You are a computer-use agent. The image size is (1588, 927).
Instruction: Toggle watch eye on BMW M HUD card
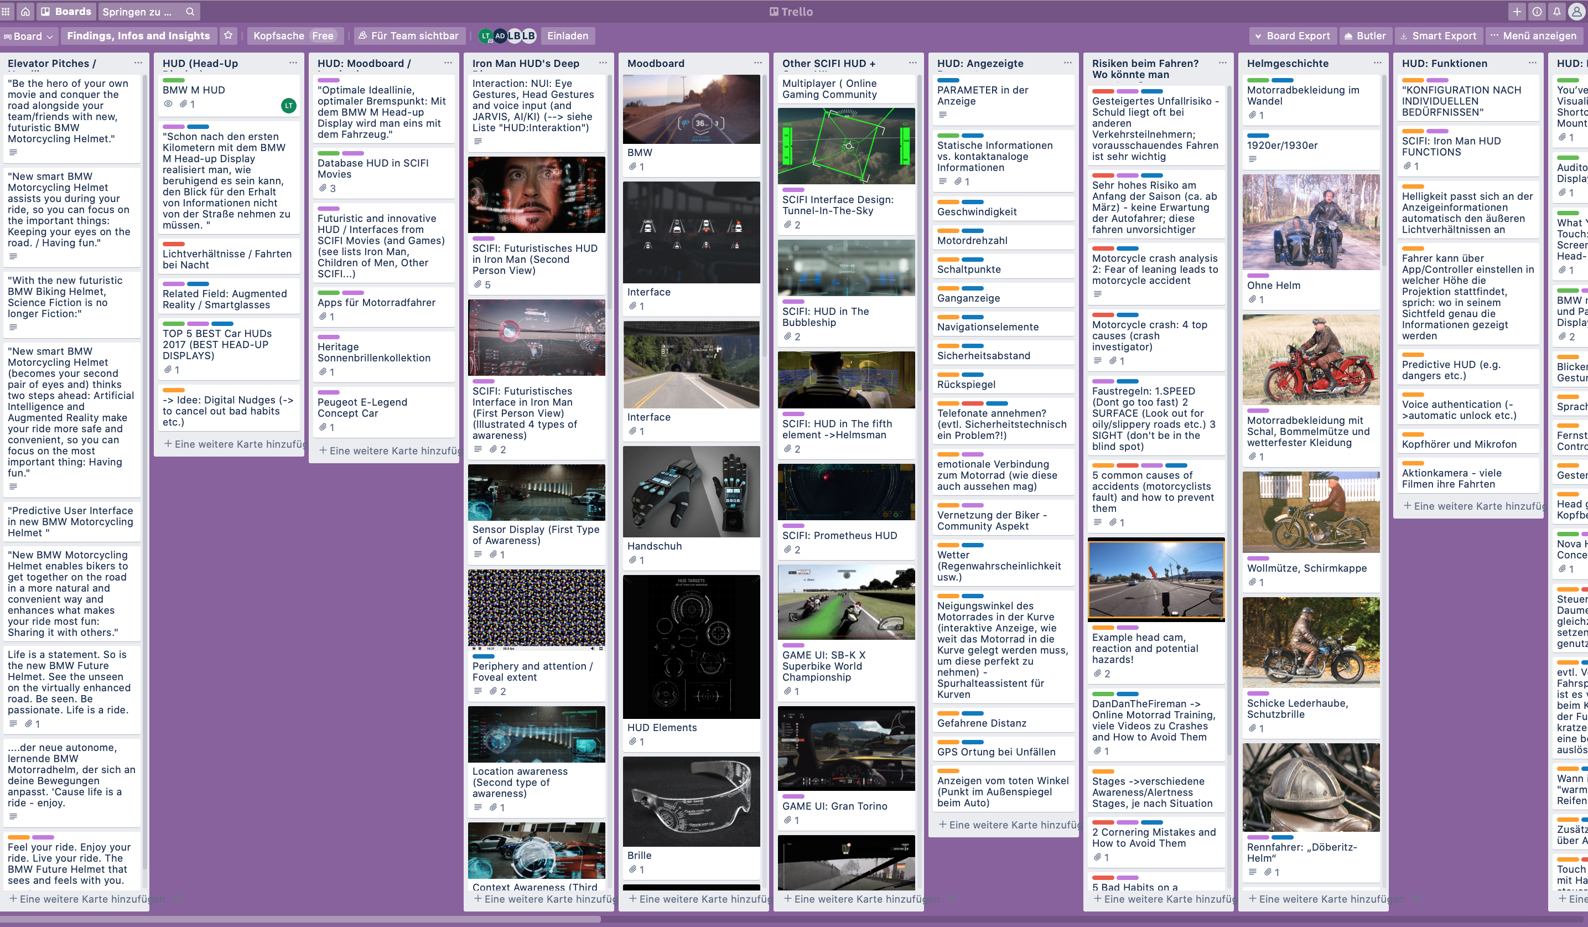click(x=168, y=104)
